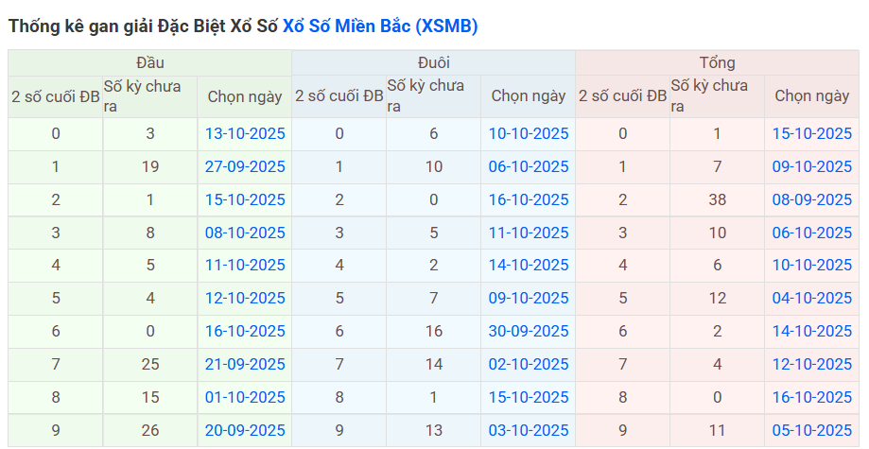The width and height of the screenshot is (869, 449).
Task: Open the 02-10-2025 date link
Action: (529, 364)
